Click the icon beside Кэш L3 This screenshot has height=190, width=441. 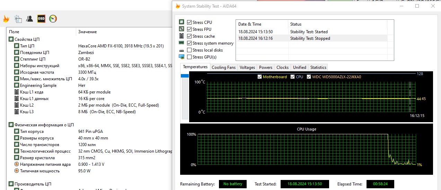click(17, 112)
